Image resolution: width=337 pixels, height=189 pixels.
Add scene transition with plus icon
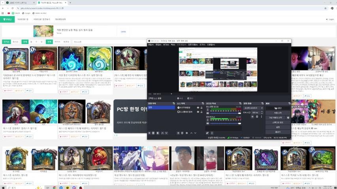pos(252,117)
